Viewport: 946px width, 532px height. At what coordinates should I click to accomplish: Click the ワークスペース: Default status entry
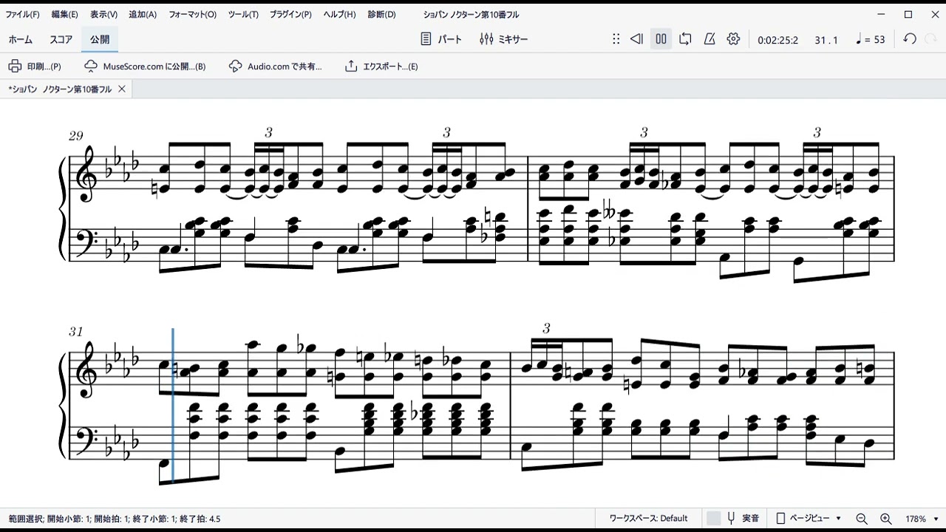click(x=648, y=519)
